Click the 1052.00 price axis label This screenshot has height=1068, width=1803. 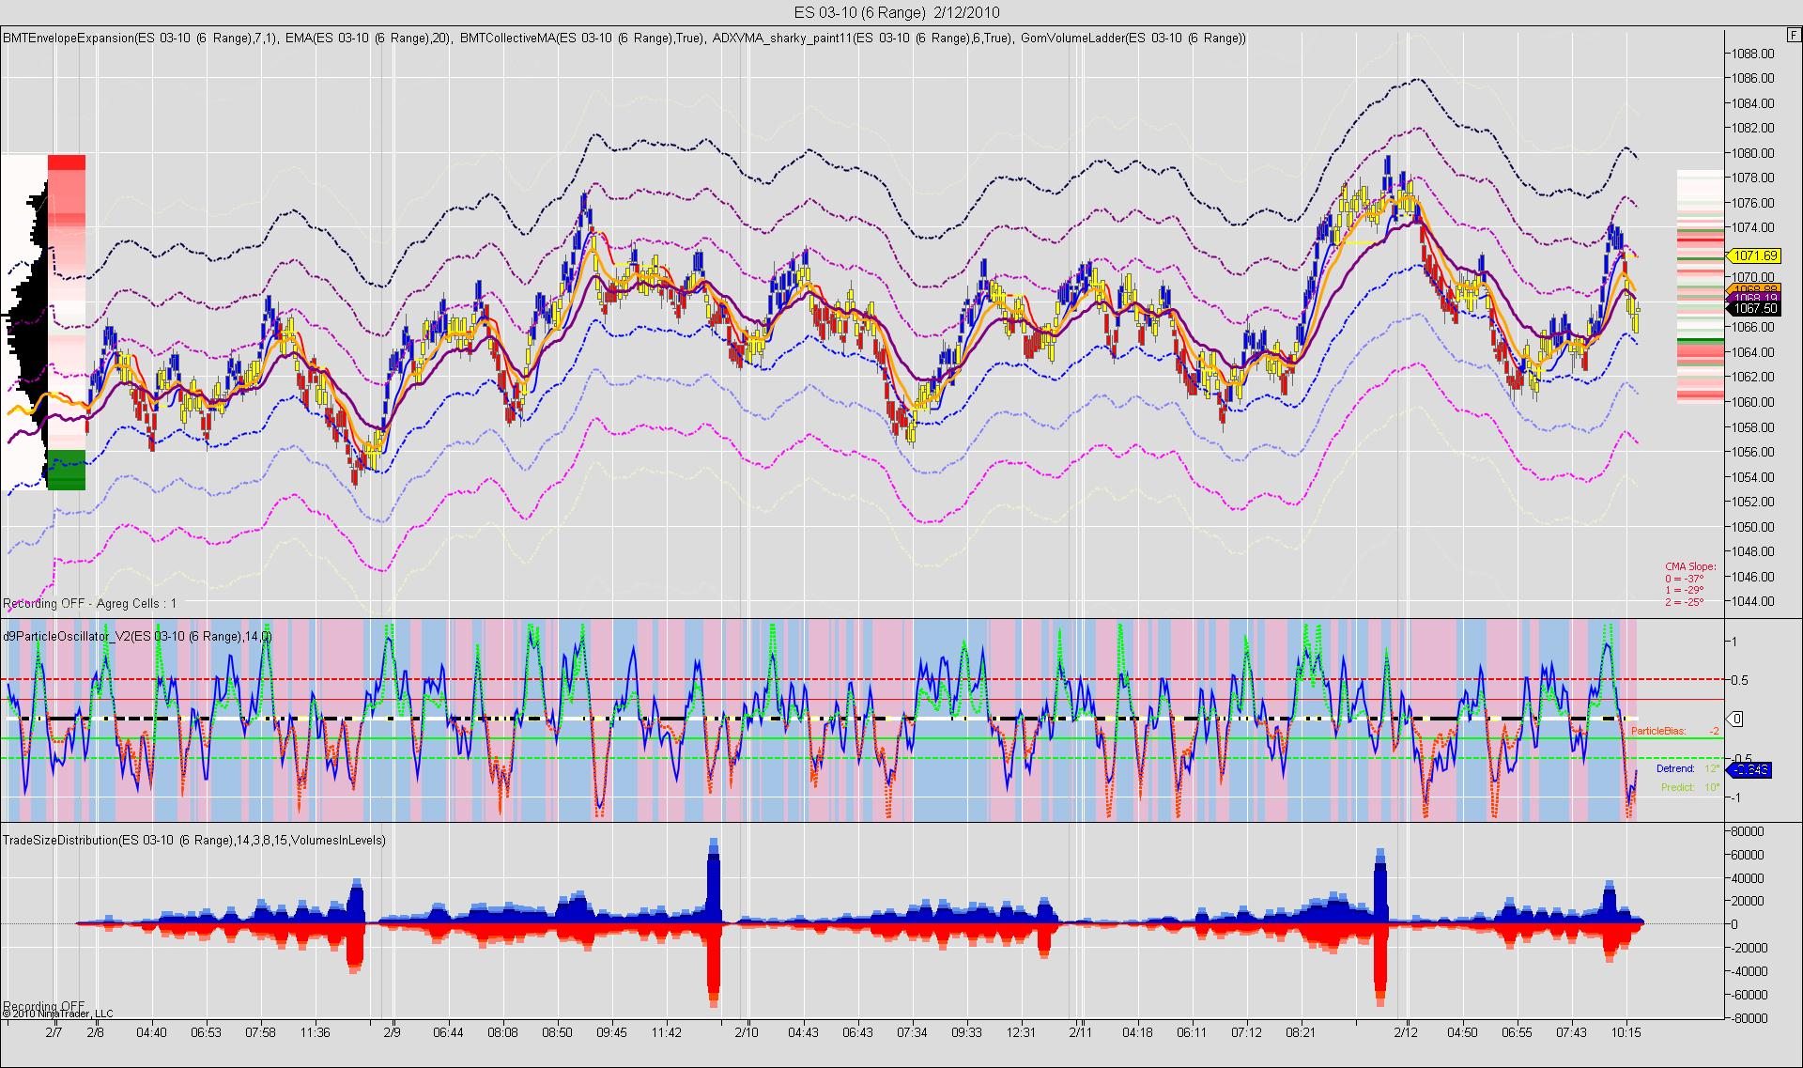pos(1754,502)
